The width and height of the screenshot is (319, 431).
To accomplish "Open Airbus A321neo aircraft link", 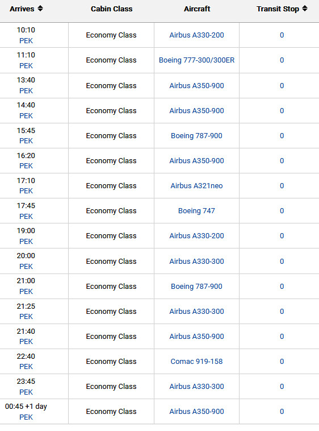I will [196, 186].
